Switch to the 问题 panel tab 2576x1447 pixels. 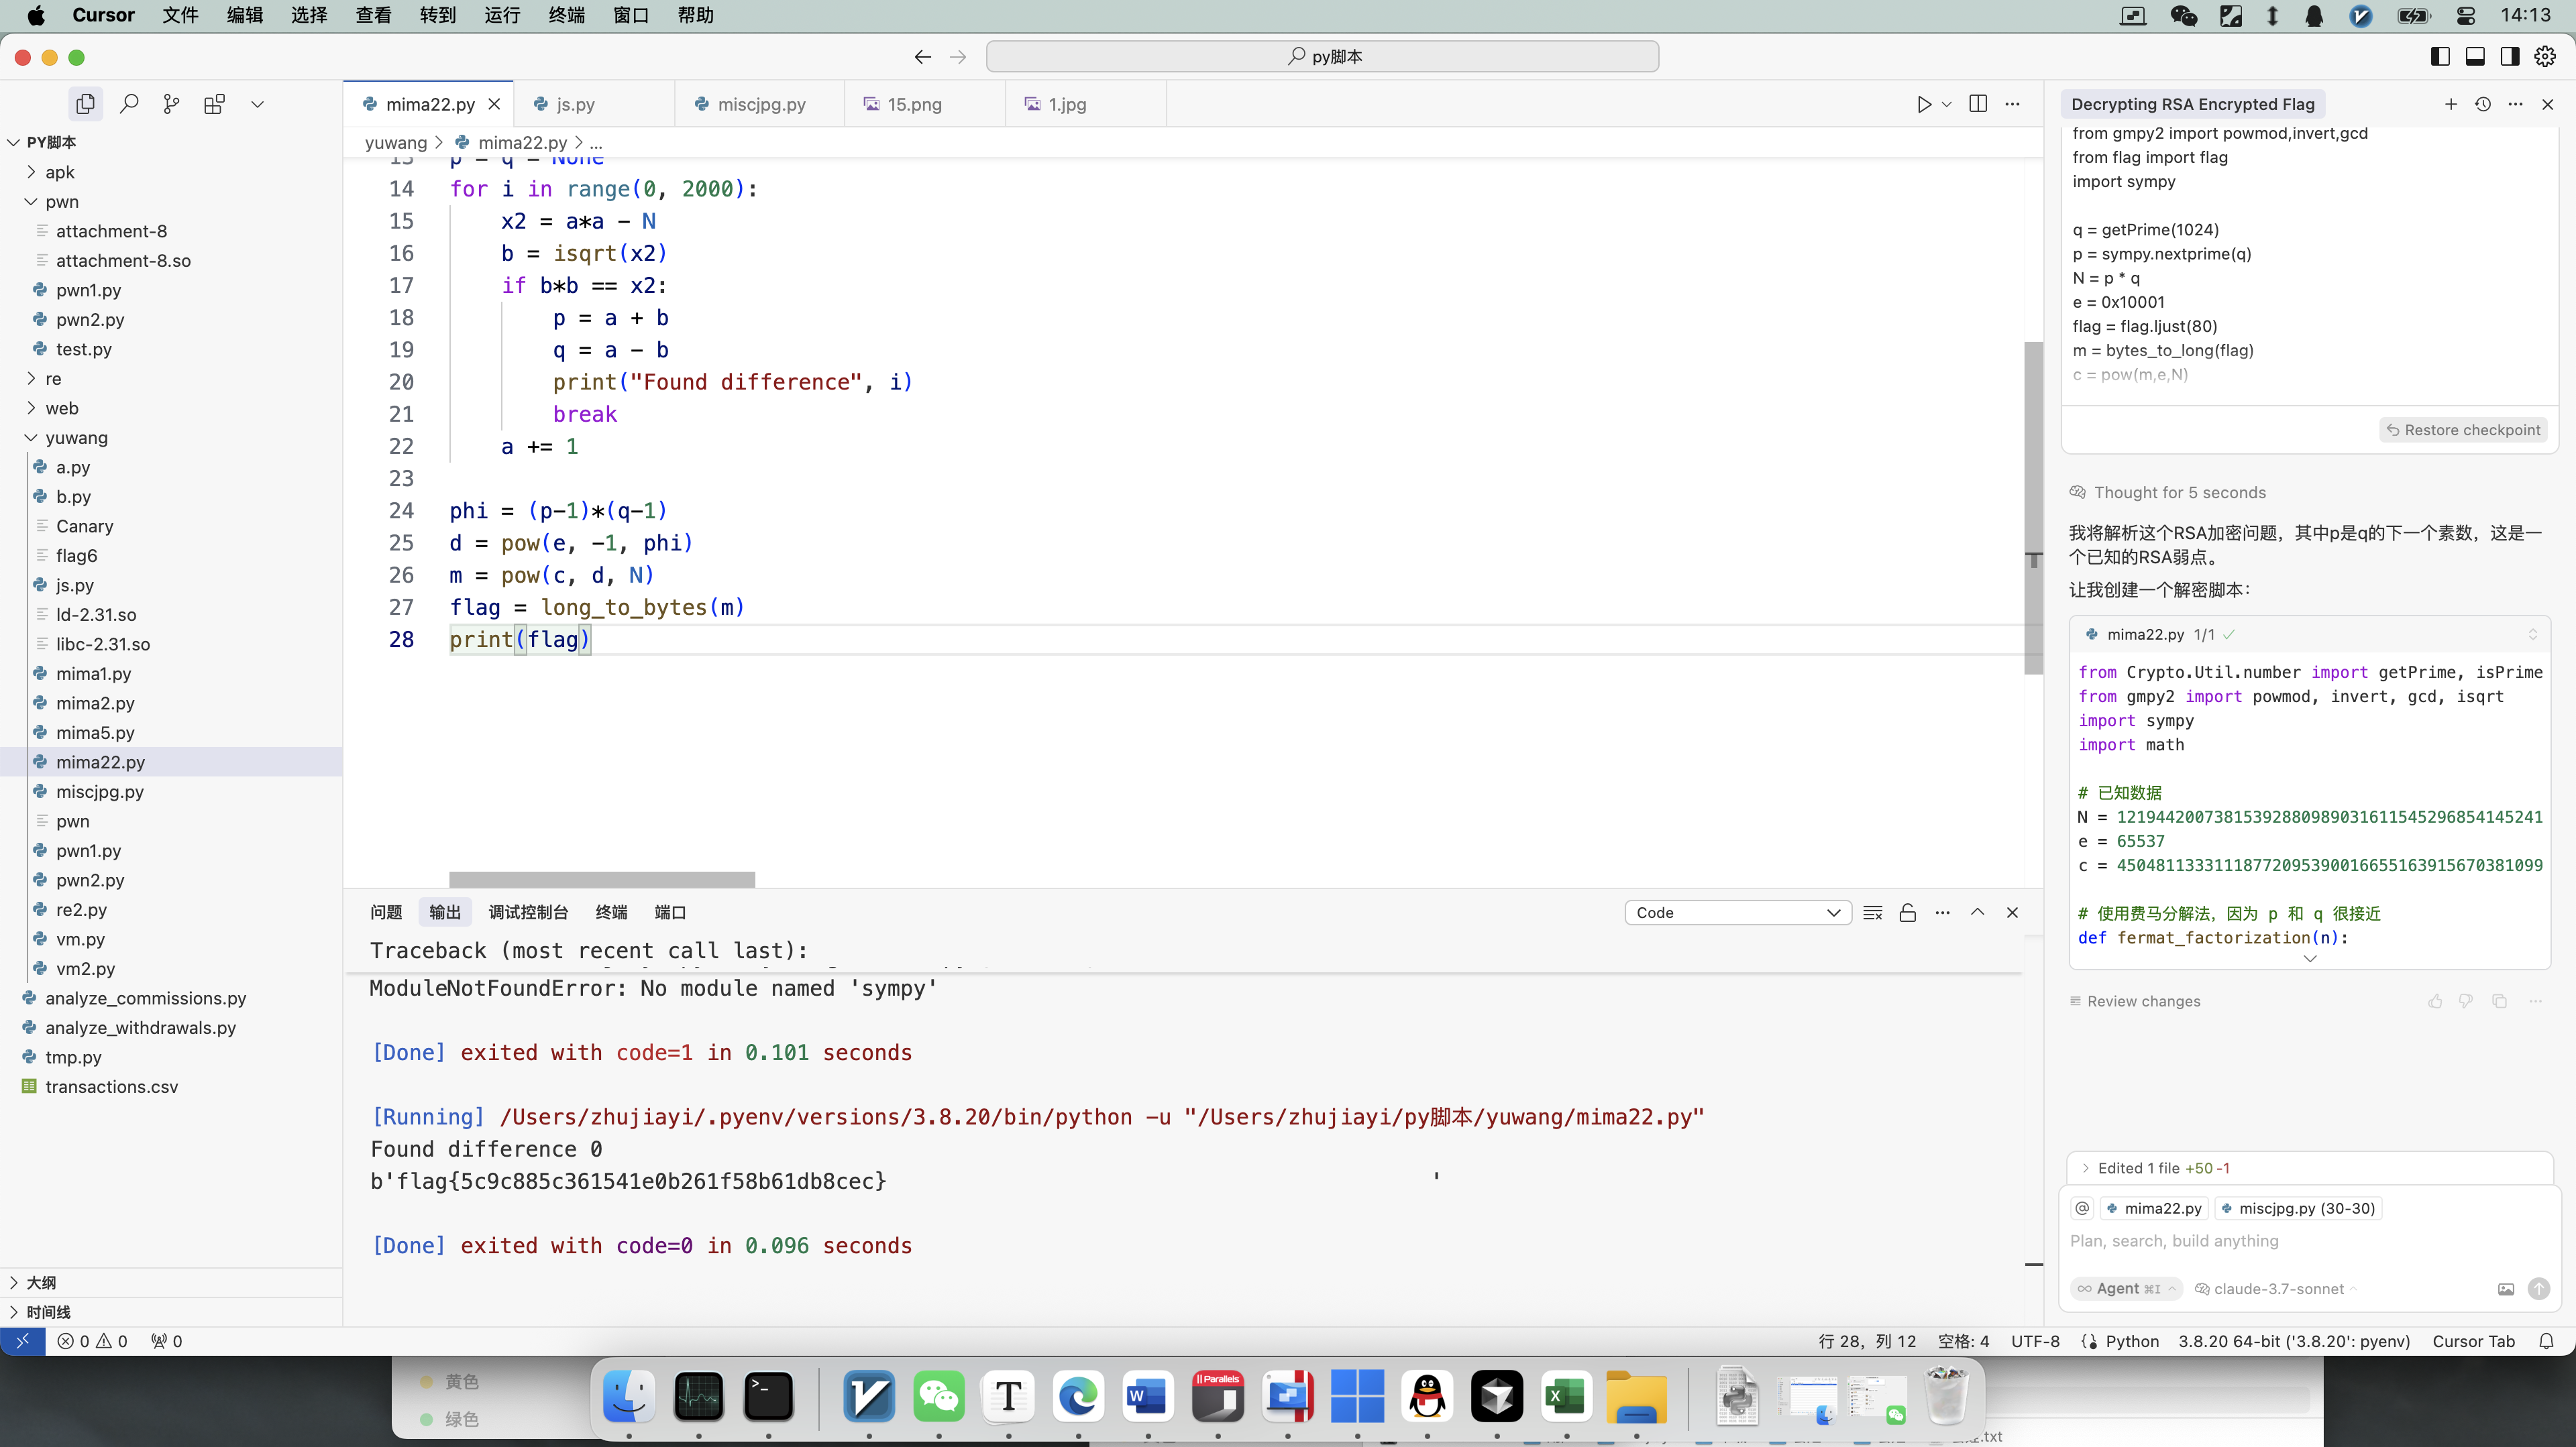[386, 913]
